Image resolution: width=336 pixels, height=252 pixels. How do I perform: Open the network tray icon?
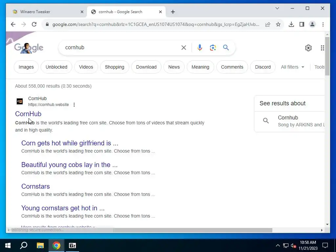pyautogui.click(x=286, y=245)
